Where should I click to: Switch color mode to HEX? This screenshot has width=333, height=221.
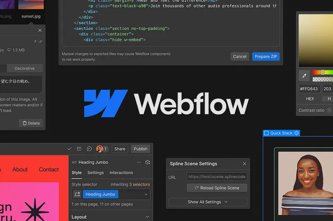tap(310, 99)
